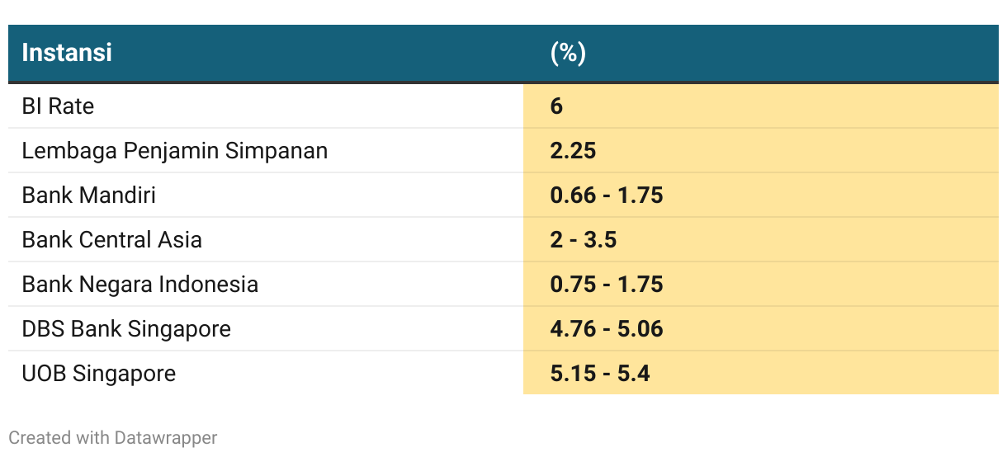Select the BI Rate row label
Image resolution: width=1007 pixels, height=457 pixels.
(x=58, y=106)
